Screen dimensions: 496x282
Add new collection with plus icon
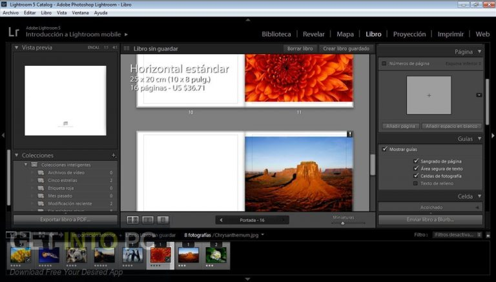click(x=114, y=156)
